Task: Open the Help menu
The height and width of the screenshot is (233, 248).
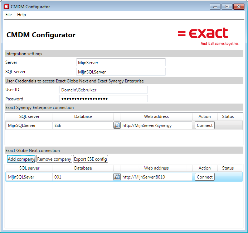Action: click(x=21, y=15)
